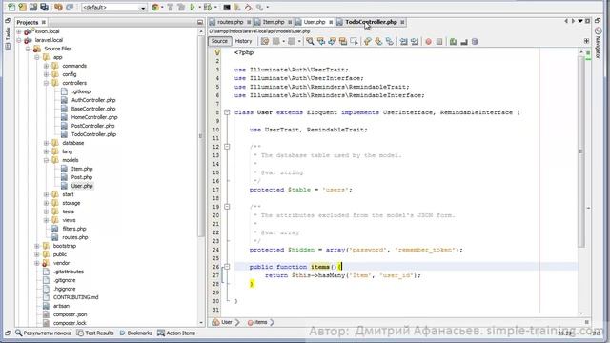Switch to History view tab
Image resolution: width=610 pixels, height=343 pixels.
[244, 41]
